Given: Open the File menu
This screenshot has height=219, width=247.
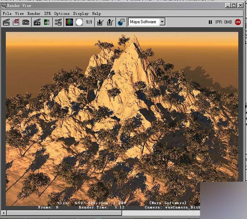Looking at the screenshot, I should pos(7,13).
